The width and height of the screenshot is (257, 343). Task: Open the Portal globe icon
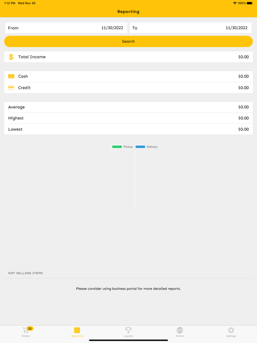pyautogui.click(x=180, y=330)
